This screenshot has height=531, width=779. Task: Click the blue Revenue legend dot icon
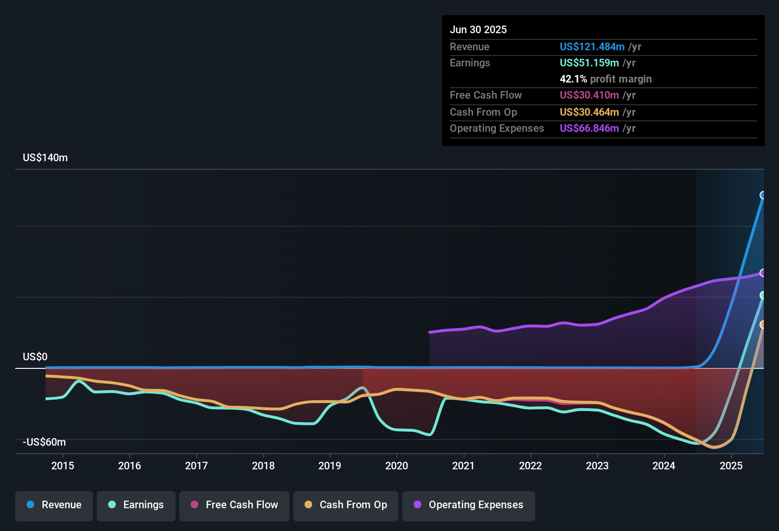point(30,505)
